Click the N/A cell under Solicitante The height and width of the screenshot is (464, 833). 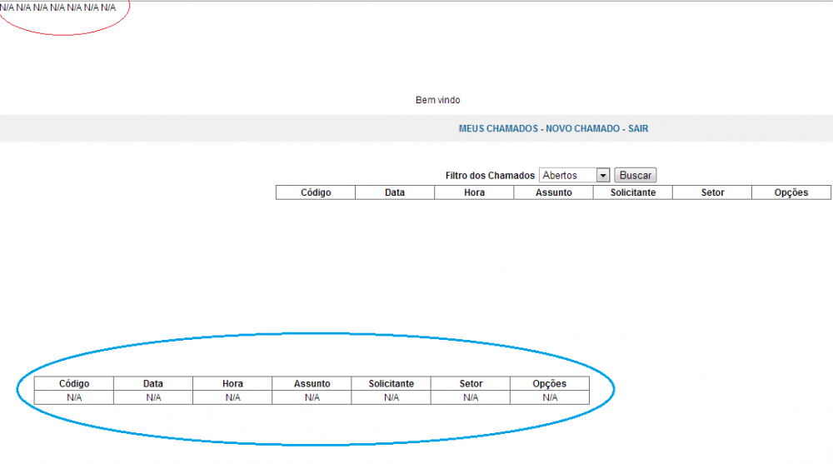tap(391, 397)
